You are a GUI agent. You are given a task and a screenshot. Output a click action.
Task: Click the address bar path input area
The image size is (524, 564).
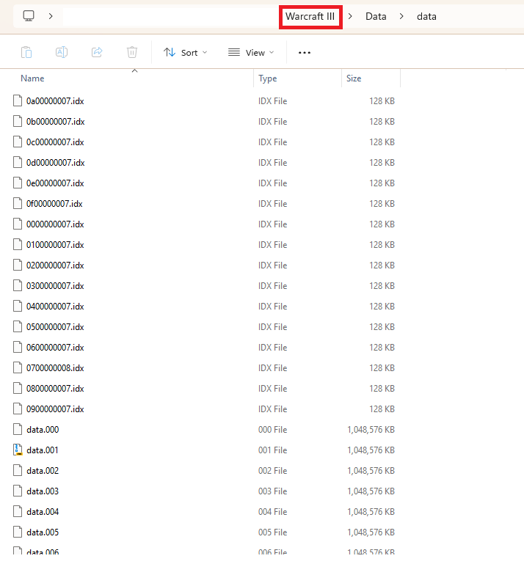[171, 17]
